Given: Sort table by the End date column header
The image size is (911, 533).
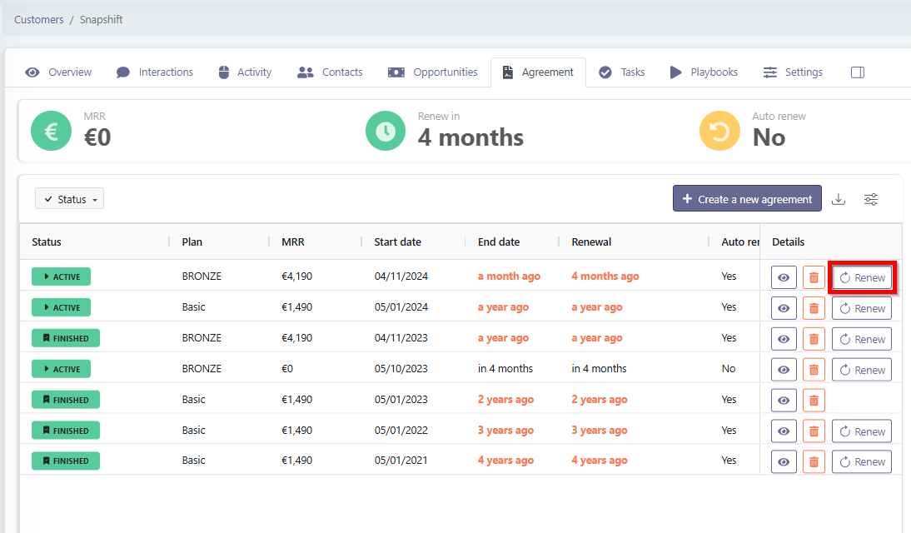Looking at the screenshot, I should [499, 242].
